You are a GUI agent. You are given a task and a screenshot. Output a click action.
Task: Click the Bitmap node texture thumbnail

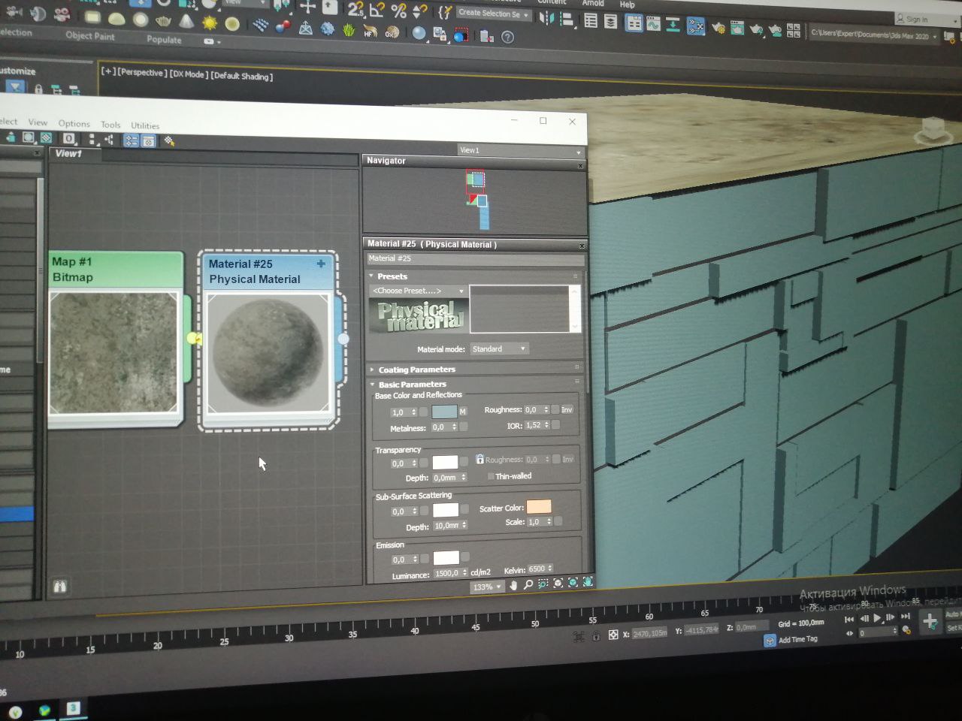click(113, 353)
